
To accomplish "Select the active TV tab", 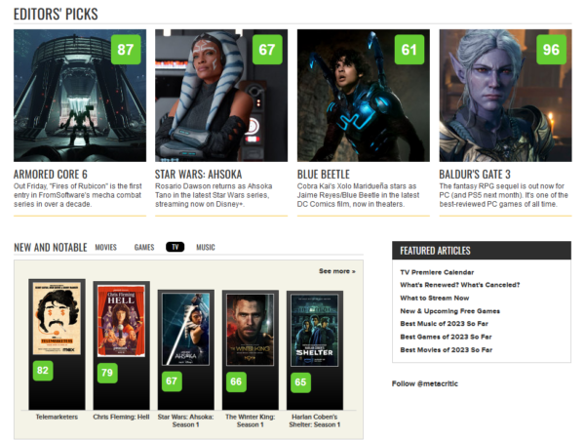I will [x=175, y=247].
